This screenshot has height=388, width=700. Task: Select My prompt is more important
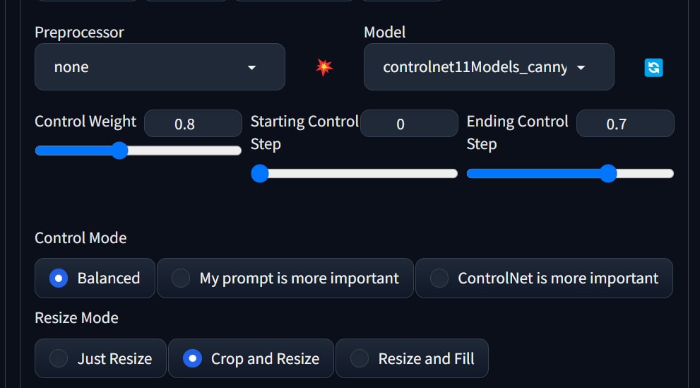click(285, 278)
